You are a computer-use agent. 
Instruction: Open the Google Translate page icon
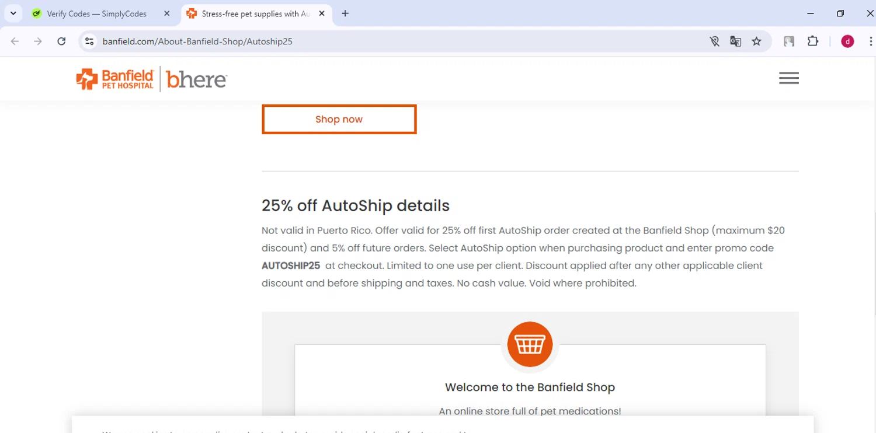tap(736, 41)
